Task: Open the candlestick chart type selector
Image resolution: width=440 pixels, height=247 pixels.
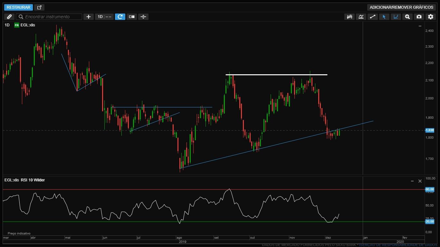Action: [x=349, y=17]
